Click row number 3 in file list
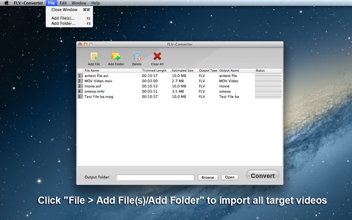This screenshot has width=352, height=220. pos(80,86)
